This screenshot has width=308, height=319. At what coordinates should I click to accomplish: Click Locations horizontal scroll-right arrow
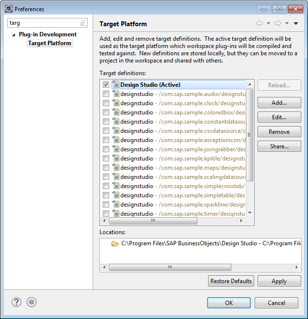coord(296,267)
